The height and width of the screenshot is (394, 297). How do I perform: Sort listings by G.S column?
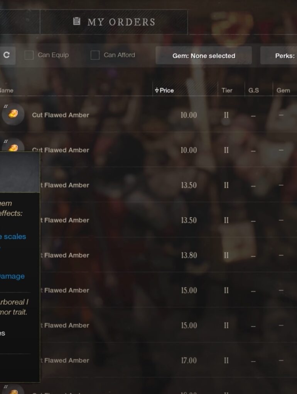[253, 90]
